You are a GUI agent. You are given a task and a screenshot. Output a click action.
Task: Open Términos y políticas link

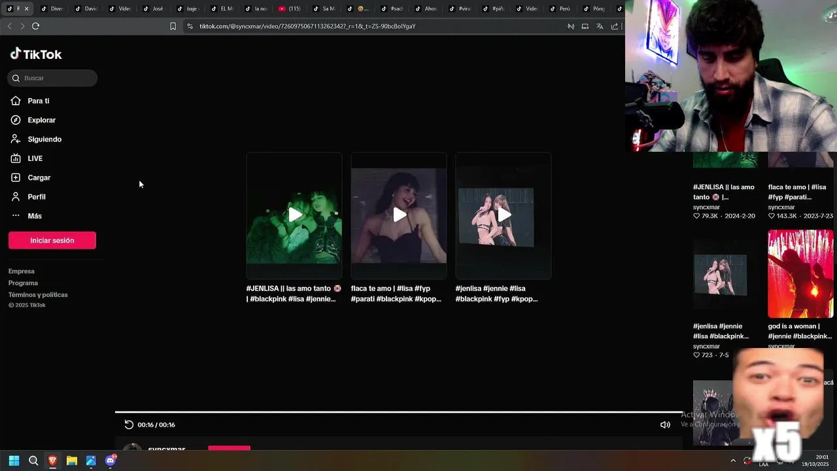tap(38, 295)
